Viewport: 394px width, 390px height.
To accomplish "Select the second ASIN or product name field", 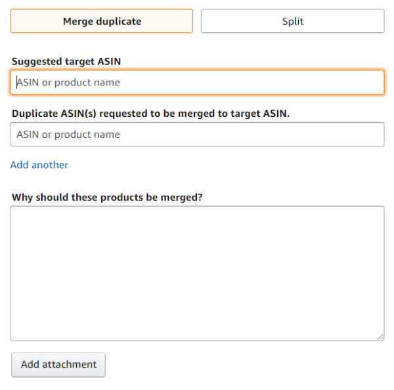I will coord(197,135).
